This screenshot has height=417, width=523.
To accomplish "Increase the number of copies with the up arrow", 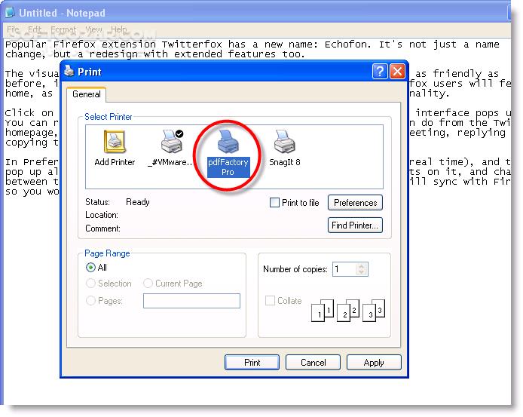I will [x=362, y=266].
